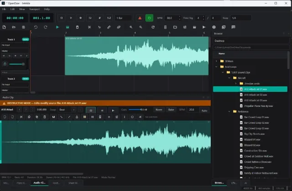Open a project with the folder icon
Screen dimensions: 292x191
coord(14,27)
